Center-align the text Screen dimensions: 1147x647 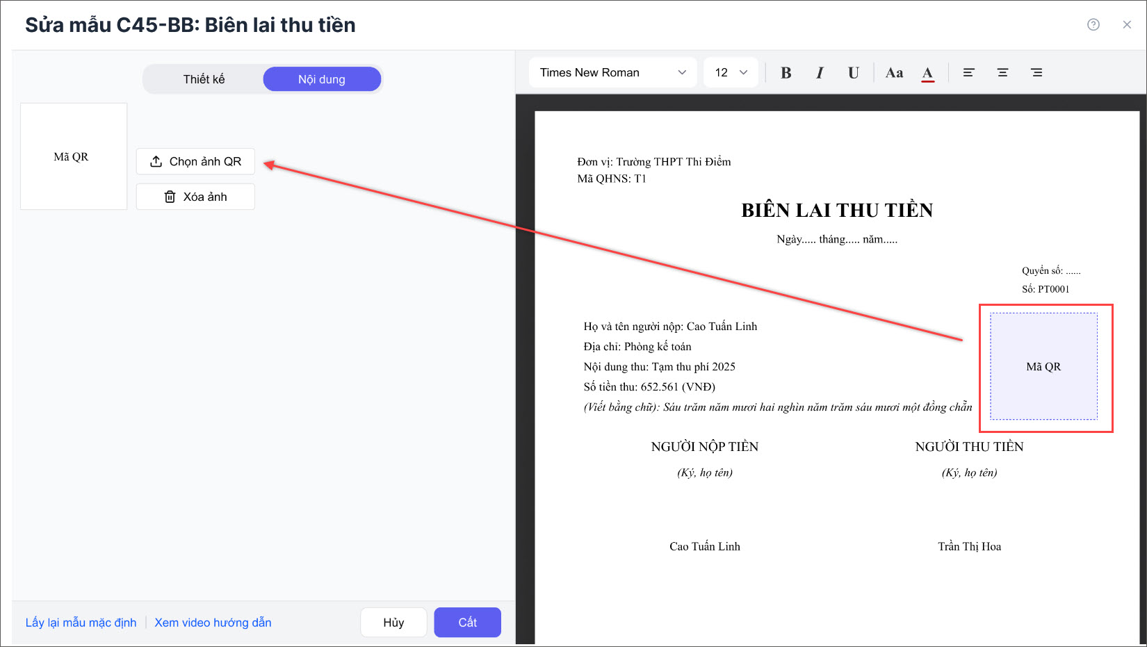(1002, 73)
